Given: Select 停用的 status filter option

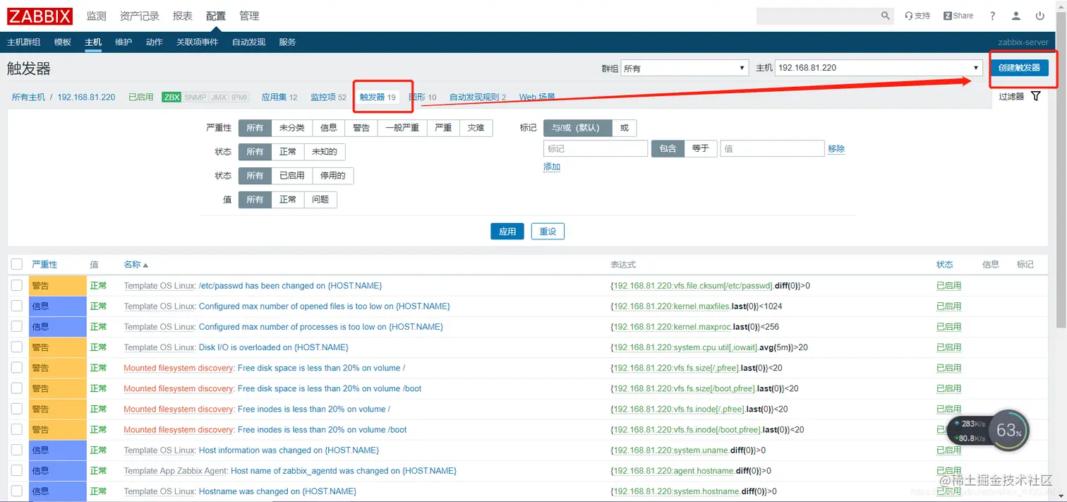Looking at the screenshot, I should pyautogui.click(x=333, y=176).
